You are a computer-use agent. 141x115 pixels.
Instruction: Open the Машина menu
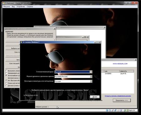coord(7,7)
